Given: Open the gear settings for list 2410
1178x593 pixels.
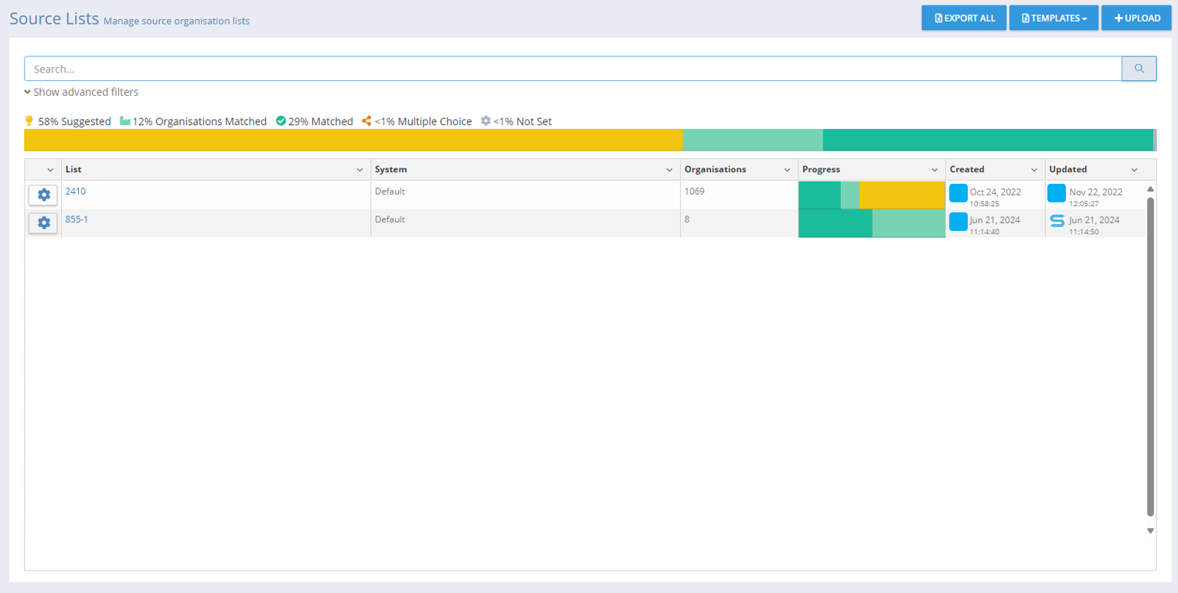Looking at the screenshot, I should pyautogui.click(x=43, y=195).
